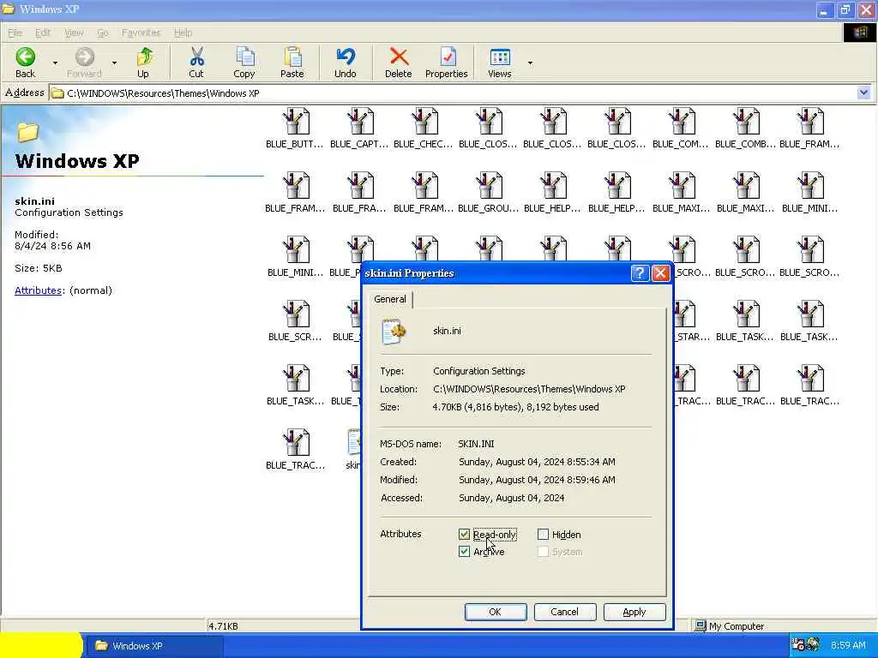This screenshot has width=878, height=658.
Task: Open the Start button on taskbar
Action: click(x=41, y=646)
